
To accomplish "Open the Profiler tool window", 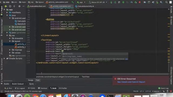I will tap(63, 88).
